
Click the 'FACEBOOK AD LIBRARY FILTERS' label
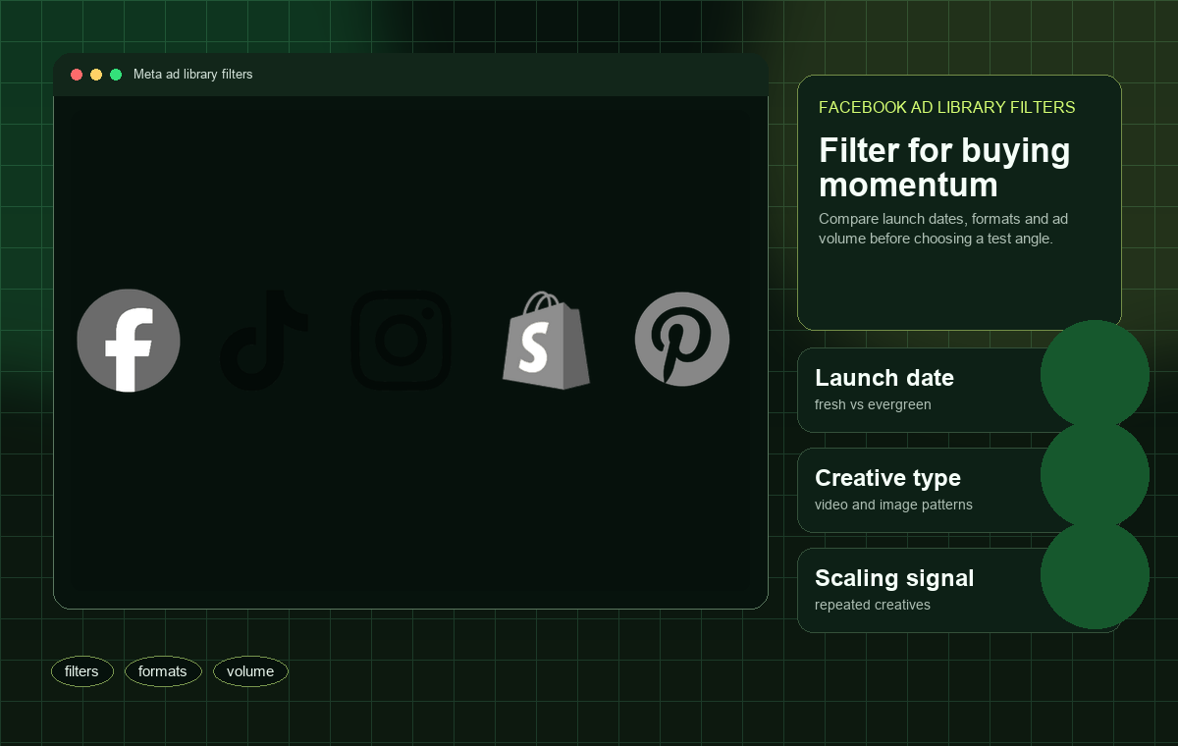tap(947, 107)
